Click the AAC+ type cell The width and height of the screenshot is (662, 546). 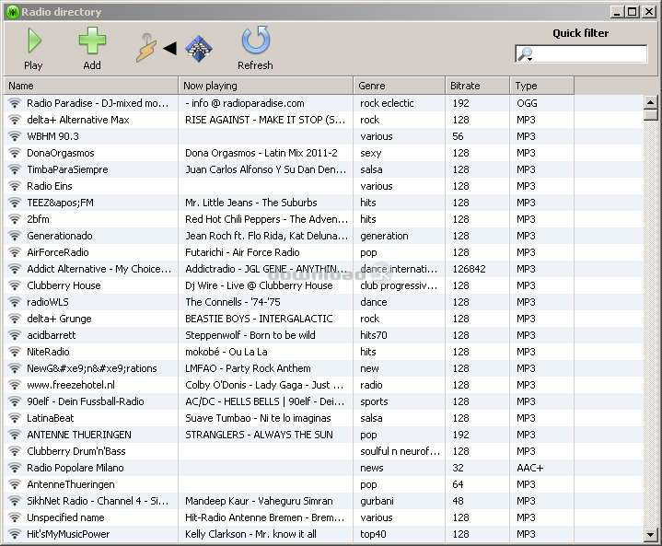click(x=529, y=468)
